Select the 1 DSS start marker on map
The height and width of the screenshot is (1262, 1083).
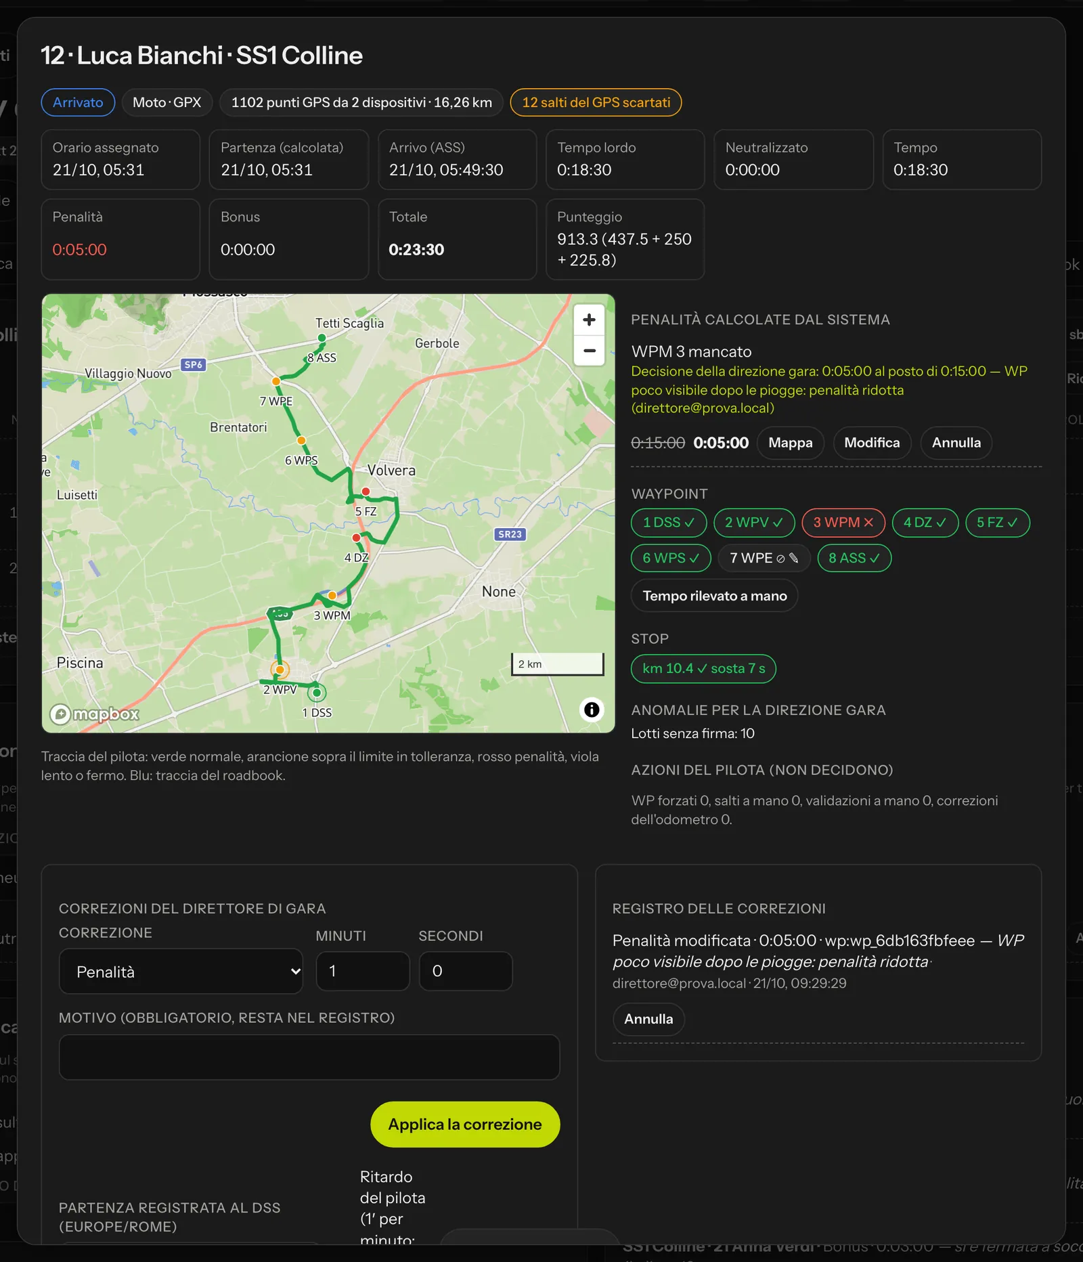tap(317, 693)
